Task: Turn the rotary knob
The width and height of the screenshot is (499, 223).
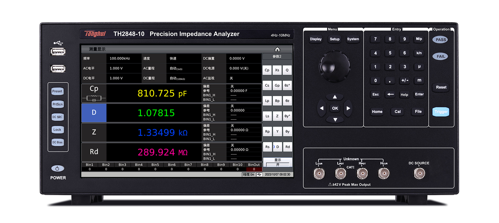Action: (334, 66)
